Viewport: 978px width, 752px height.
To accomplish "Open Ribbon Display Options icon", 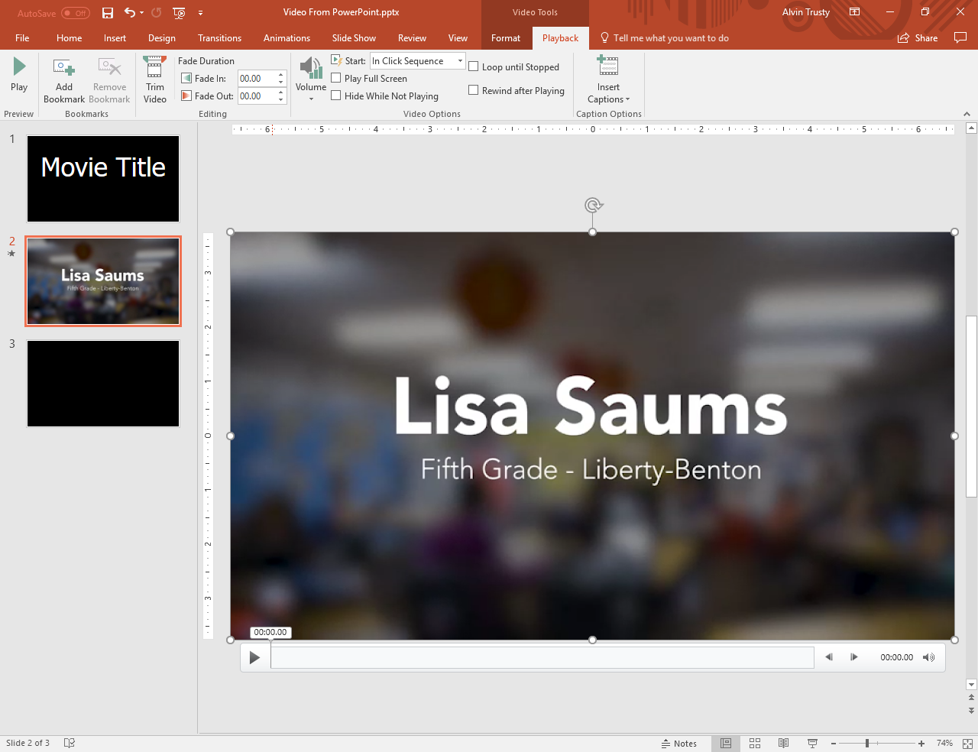I will 855,12.
